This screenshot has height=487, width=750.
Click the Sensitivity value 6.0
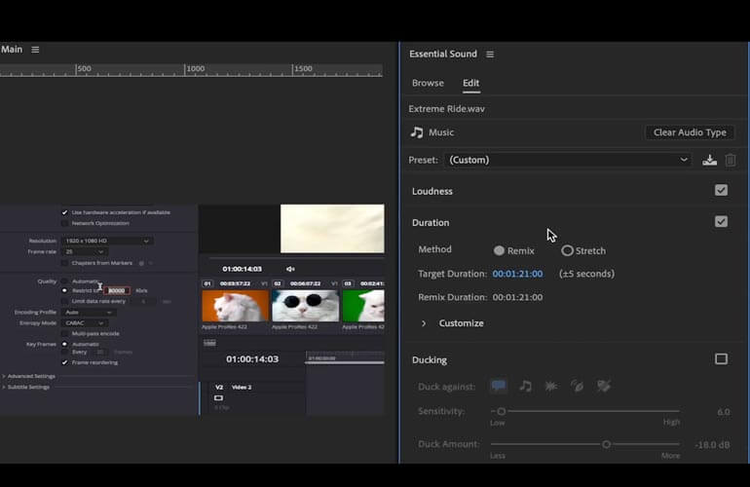pyautogui.click(x=724, y=412)
